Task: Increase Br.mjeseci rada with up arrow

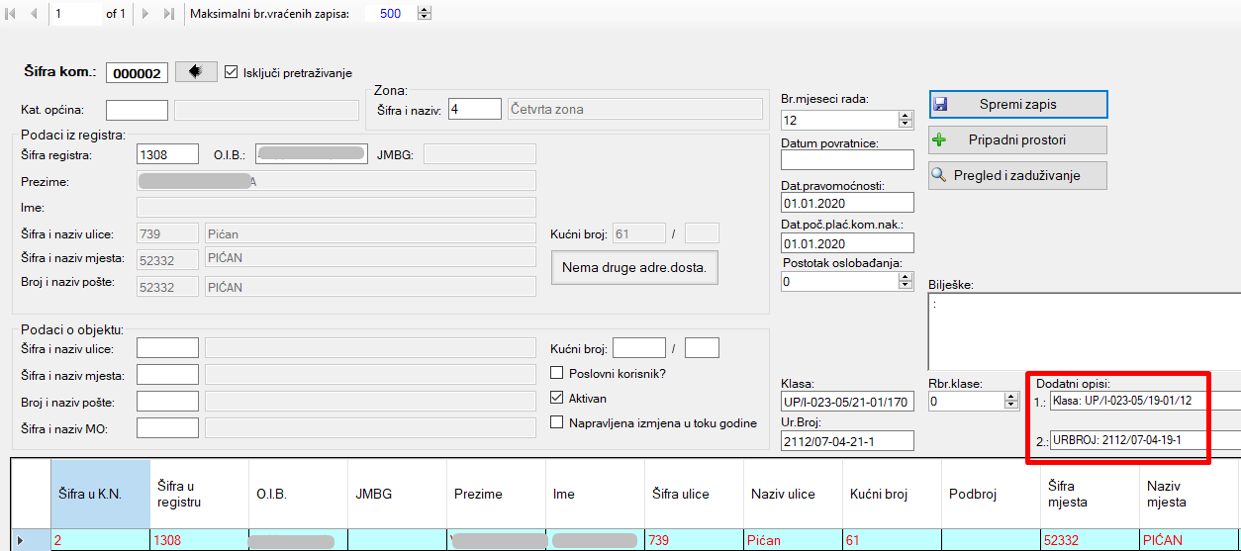Action: (x=906, y=116)
